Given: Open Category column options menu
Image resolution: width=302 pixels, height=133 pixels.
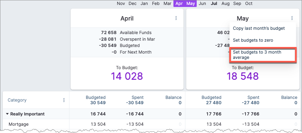Looking at the screenshot, I should pos(64,100).
